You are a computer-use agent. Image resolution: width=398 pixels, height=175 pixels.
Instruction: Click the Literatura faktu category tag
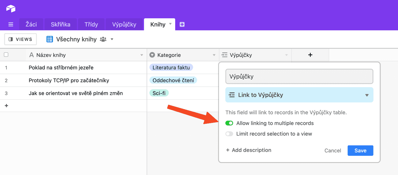pyautogui.click(x=171, y=67)
